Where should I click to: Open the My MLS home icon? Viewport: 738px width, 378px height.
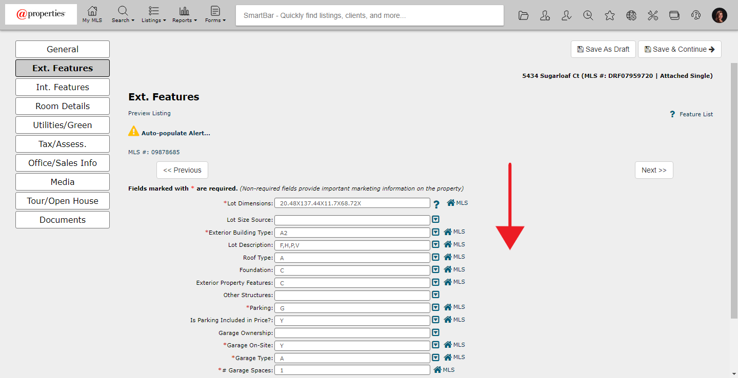pyautogui.click(x=92, y=14)
